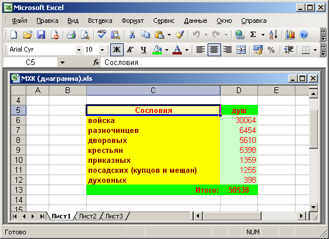Copy the selection with the Copy icon
The width and height of the screenshot is (329, 239).
click(x=145, y=35)
